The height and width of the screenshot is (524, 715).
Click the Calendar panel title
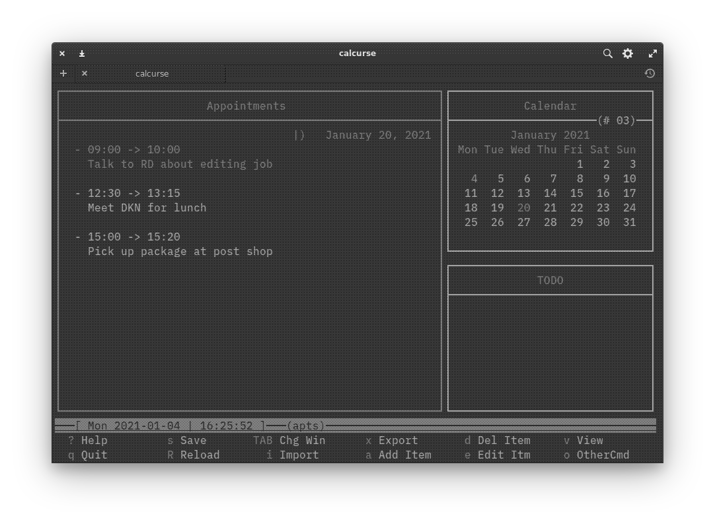pyautogui.click(x=550, y=106)
